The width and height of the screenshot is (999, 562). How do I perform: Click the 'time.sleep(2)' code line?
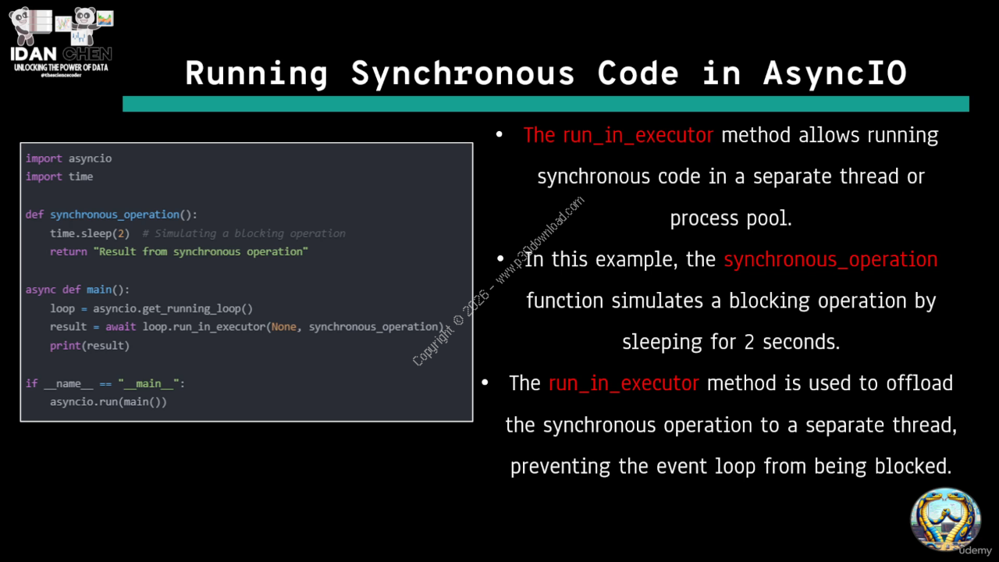tap(90, 233)
